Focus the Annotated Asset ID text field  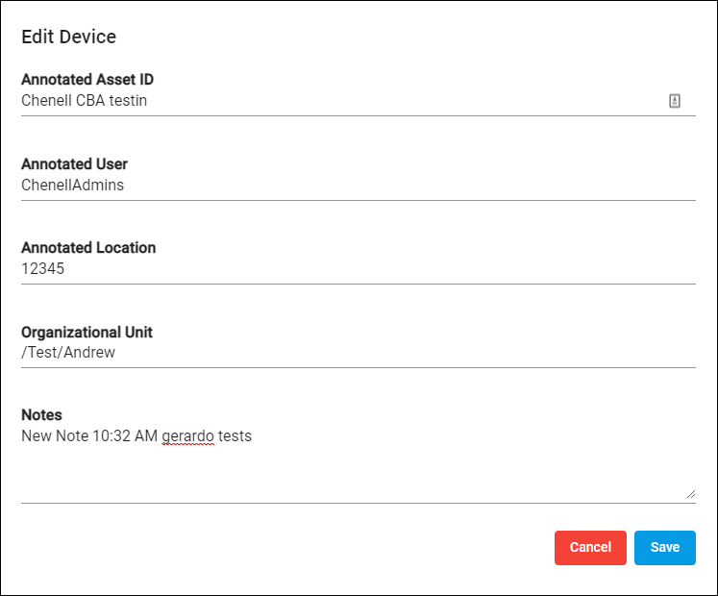(x=343, y=101)
